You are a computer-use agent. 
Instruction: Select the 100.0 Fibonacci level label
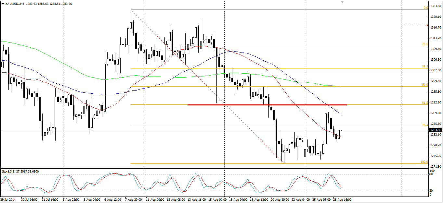click(x=424, y=161)
